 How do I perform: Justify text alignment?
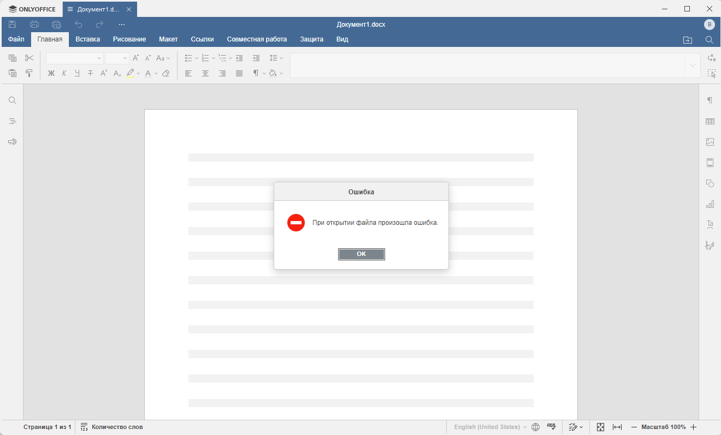[x=239, y=73]
